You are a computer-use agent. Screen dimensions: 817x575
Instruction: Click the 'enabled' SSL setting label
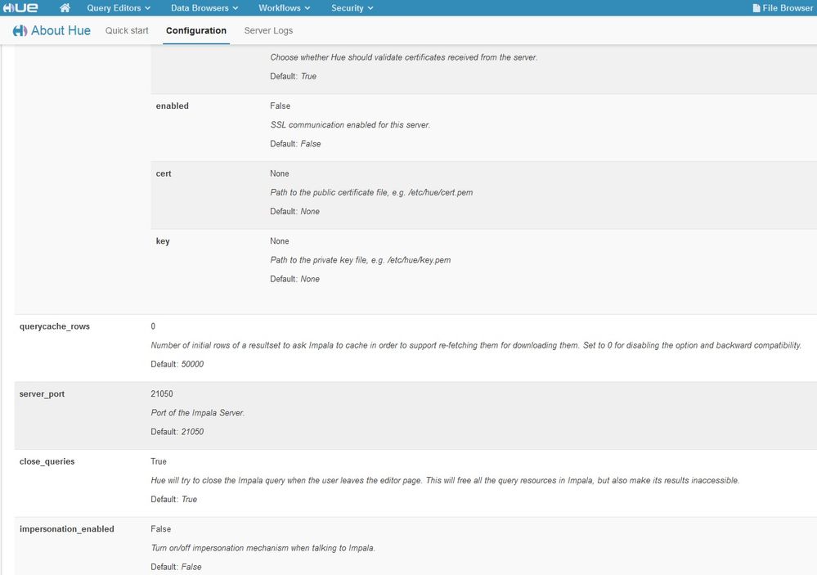click(x=172, y=106)
